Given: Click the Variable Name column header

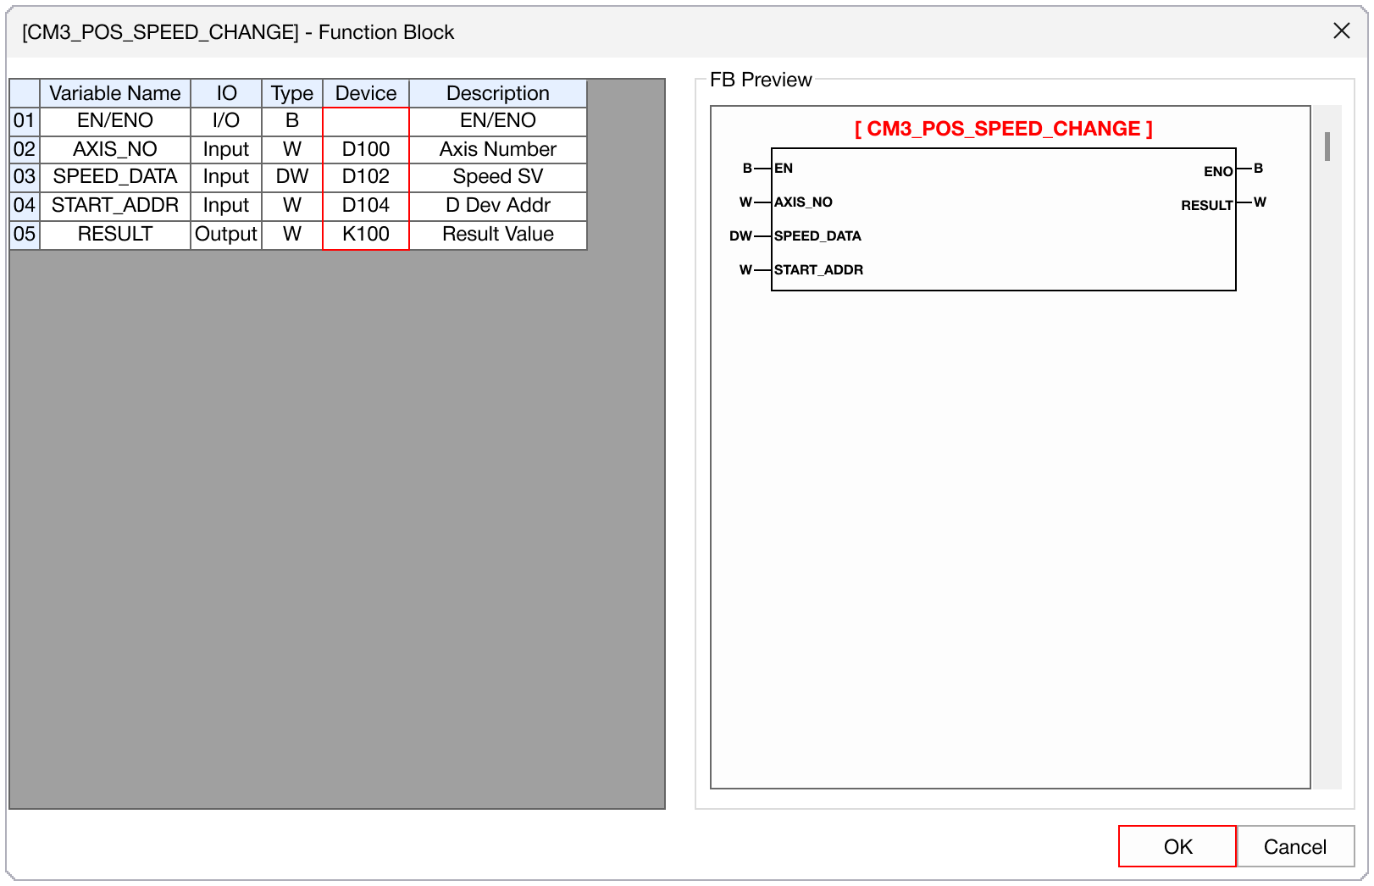Looking at the screenshot, I should pos(115,93).
